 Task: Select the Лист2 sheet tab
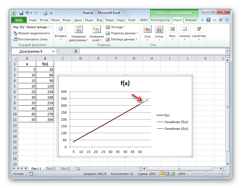[x=51, y=169]
